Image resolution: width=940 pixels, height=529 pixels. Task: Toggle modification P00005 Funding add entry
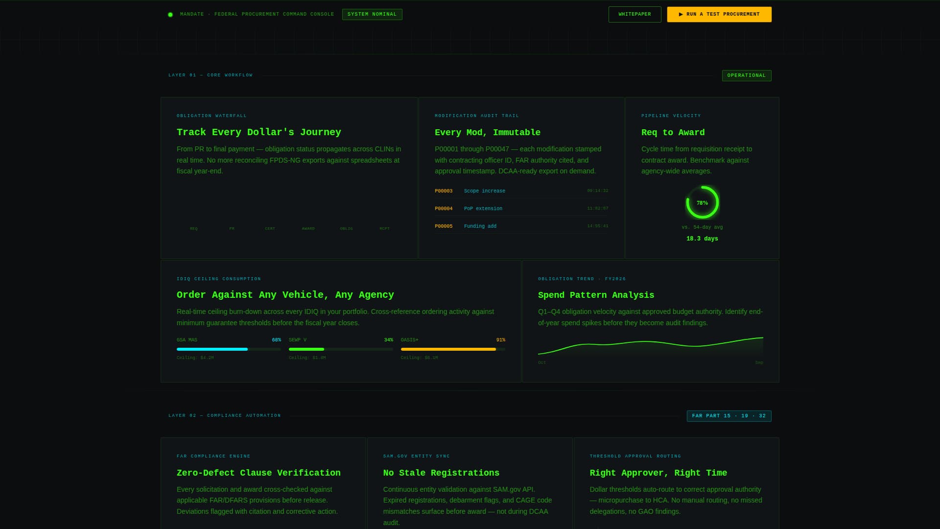click(x=521, y=226)
